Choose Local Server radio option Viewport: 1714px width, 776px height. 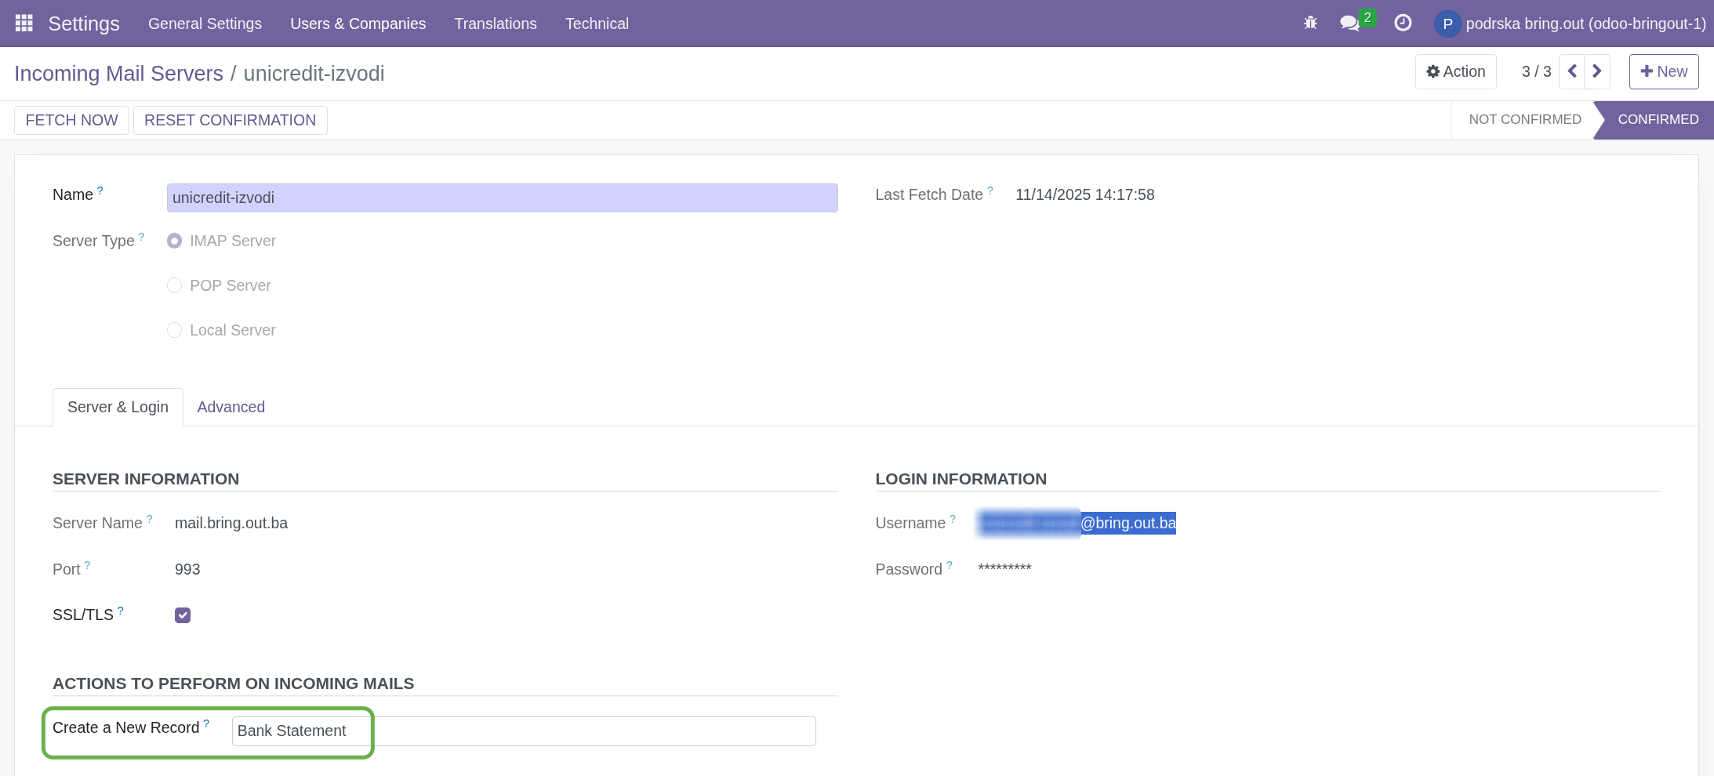(x=175, y=331)
